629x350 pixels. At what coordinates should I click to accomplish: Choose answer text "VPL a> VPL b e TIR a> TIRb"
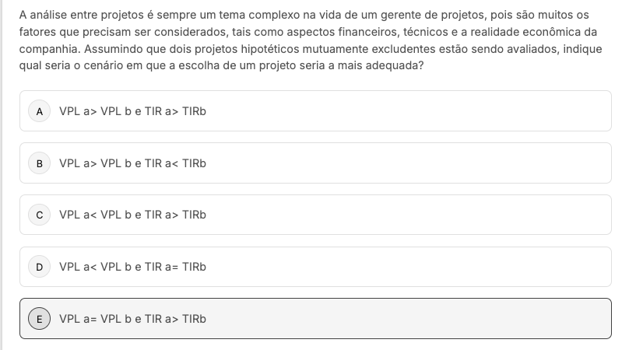coord(132,111)
